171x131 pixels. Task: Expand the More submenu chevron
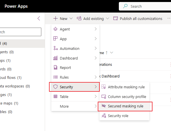(96, 106)
